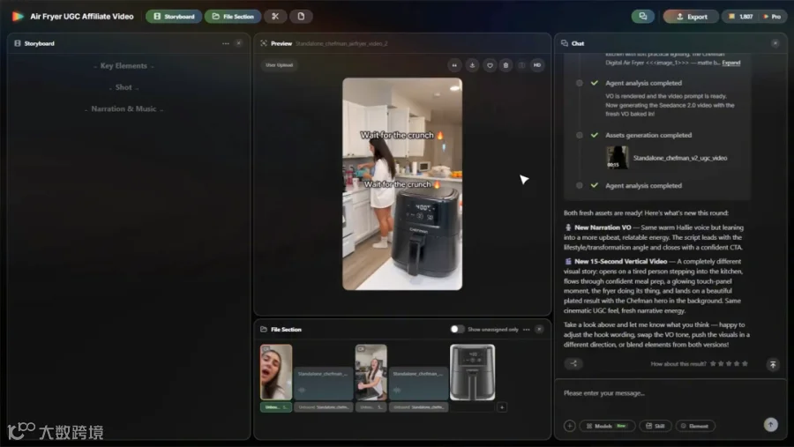
Task: Toggle the last Agent analysis completed step
Action: coord(643,186)
